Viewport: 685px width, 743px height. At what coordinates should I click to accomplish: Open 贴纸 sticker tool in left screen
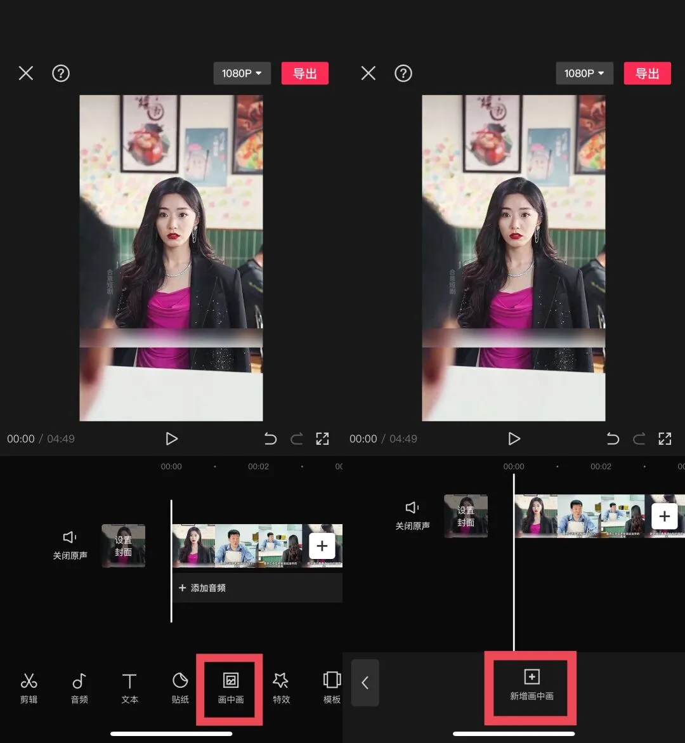pos(180,688)
